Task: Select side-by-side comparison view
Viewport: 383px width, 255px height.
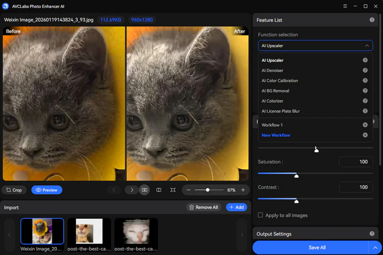Action: tap(145, 190)
